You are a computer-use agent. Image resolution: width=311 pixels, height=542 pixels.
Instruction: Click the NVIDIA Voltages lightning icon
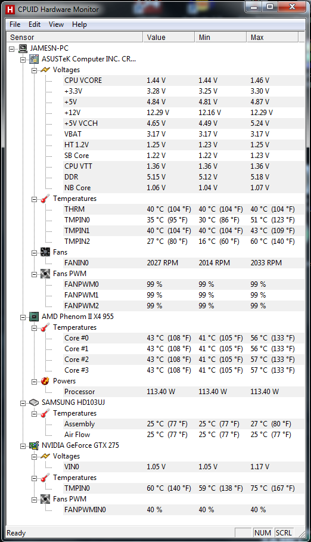tap(45, 456)
